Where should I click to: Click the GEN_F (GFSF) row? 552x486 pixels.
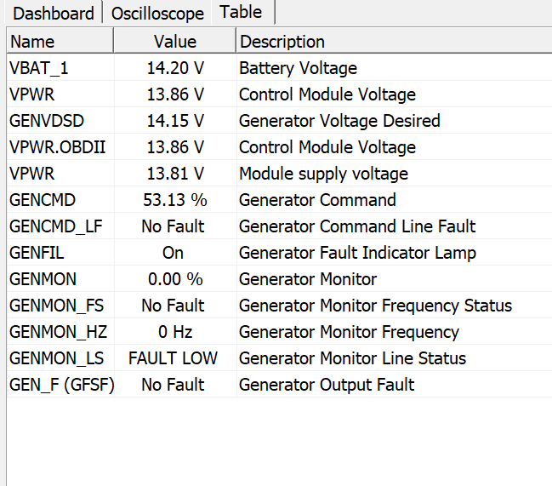62,385
